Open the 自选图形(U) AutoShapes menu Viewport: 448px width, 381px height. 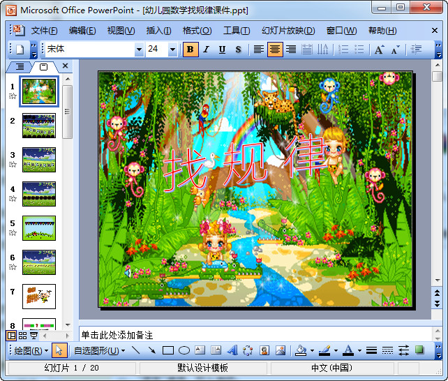coord(99,350)
